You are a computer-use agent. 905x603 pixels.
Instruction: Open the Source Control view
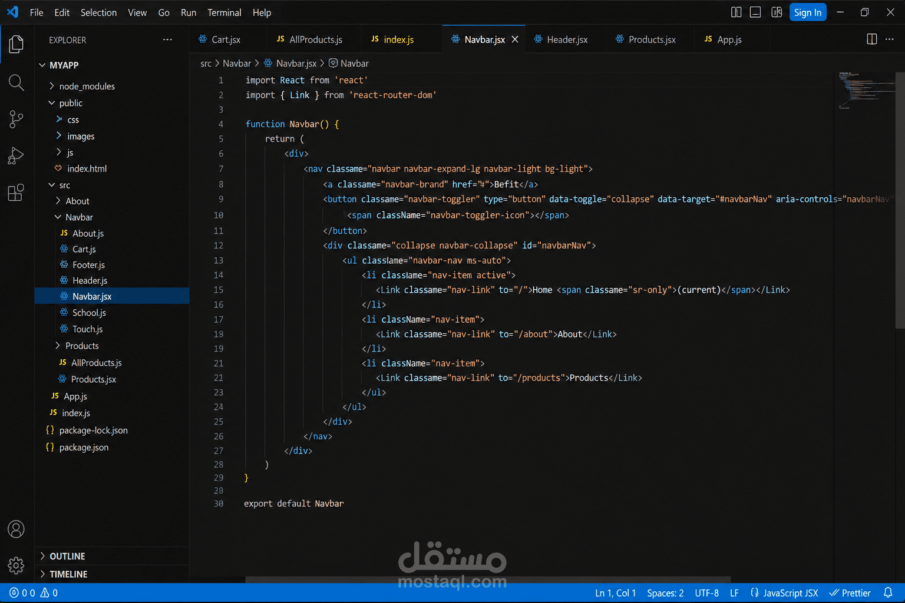point(16,120)
